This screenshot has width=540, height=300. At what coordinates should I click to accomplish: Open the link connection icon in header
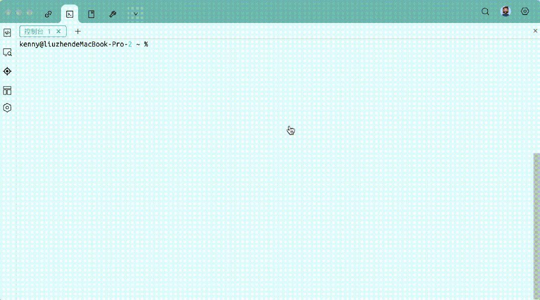coord(49,14)
